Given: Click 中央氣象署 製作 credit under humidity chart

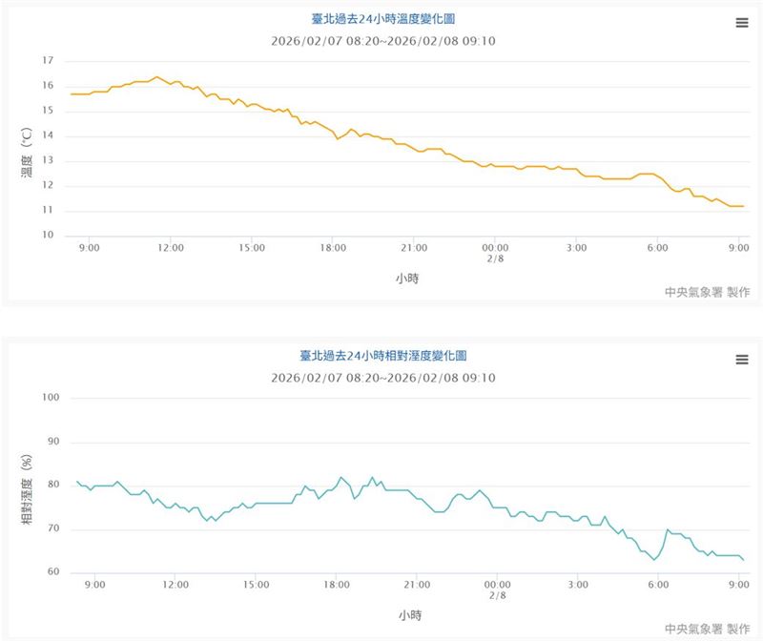Looking at the screenshot, I should click(707, 629).
